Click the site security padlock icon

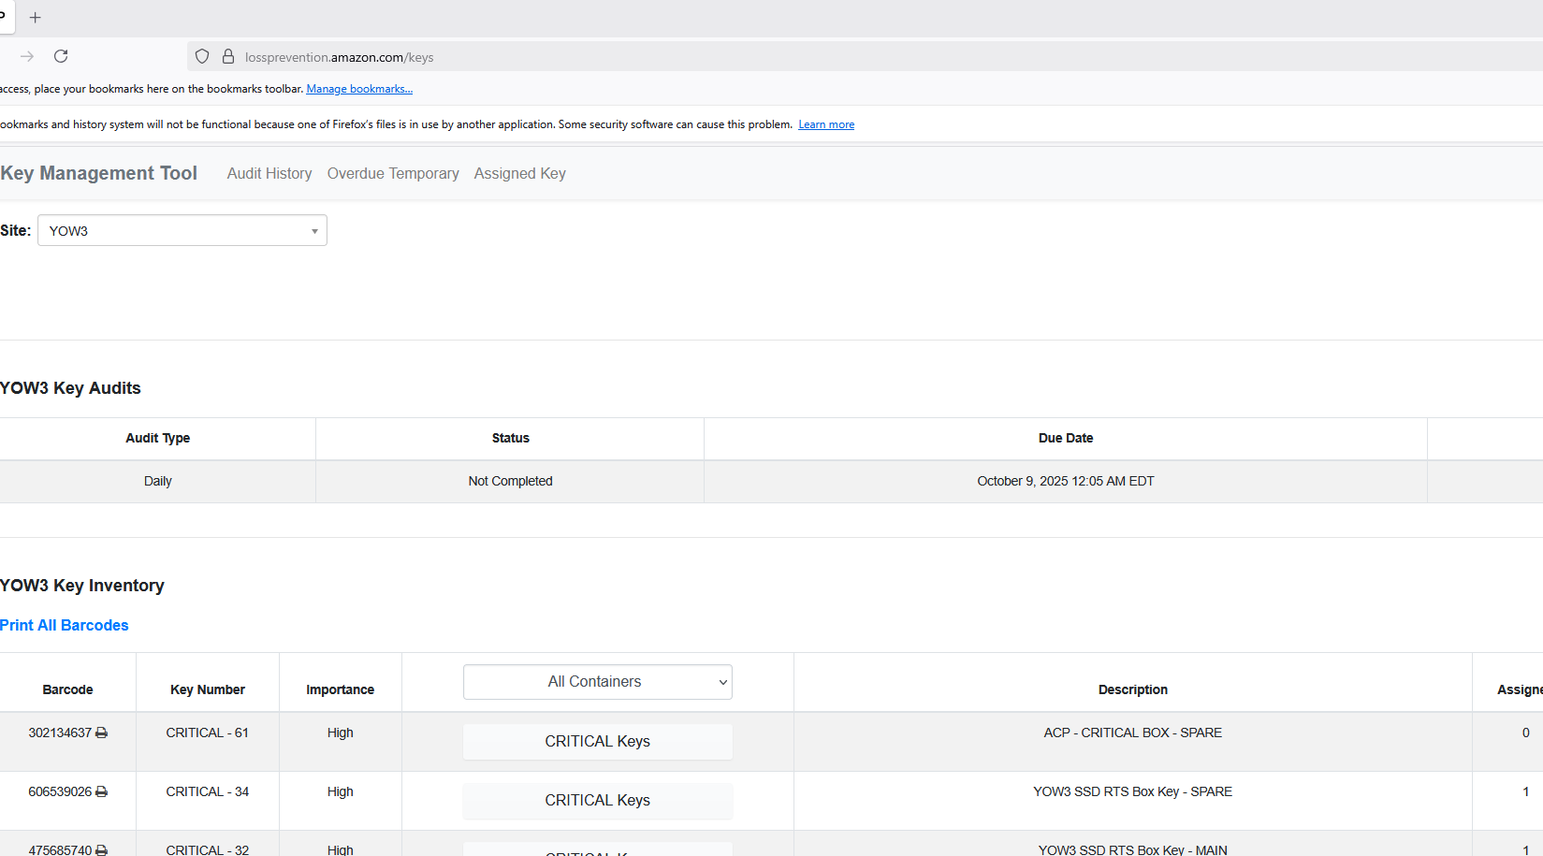tap(228, 57)
